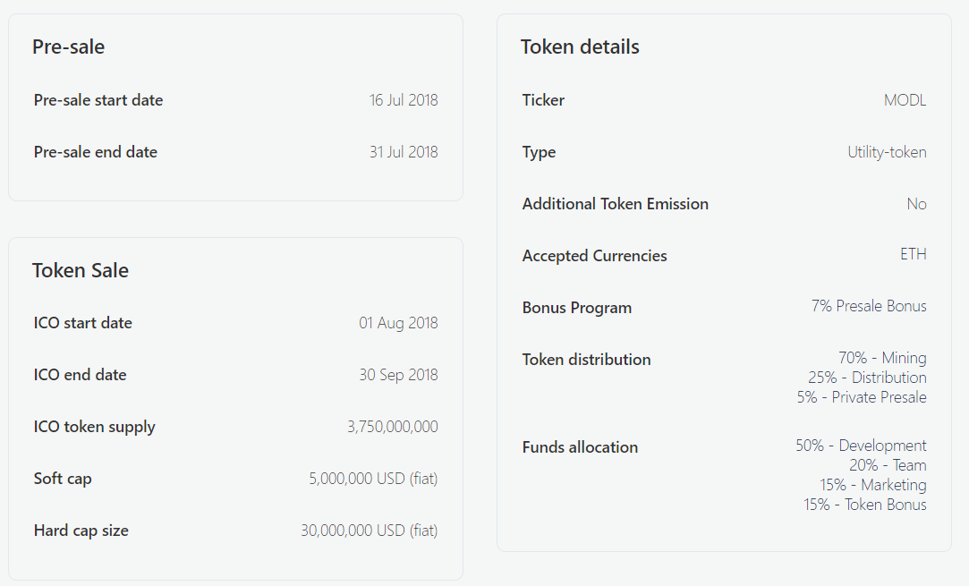Select the 16 Jul 2018 date value
Screen dimensions: 969x586
click(404, 100)
